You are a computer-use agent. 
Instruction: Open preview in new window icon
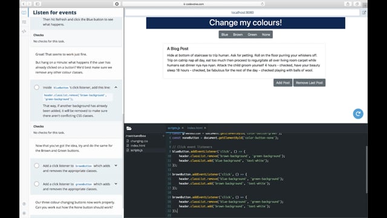click(x=364, y=12)
